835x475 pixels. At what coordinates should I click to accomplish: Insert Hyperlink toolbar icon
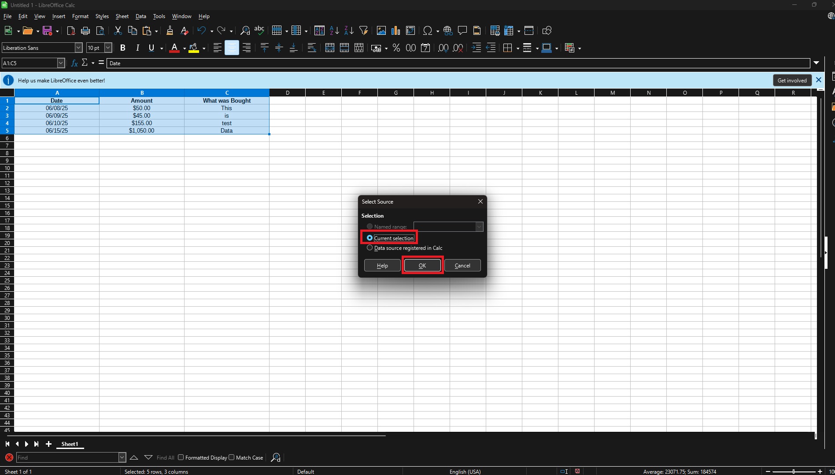(x=448, y=30)
